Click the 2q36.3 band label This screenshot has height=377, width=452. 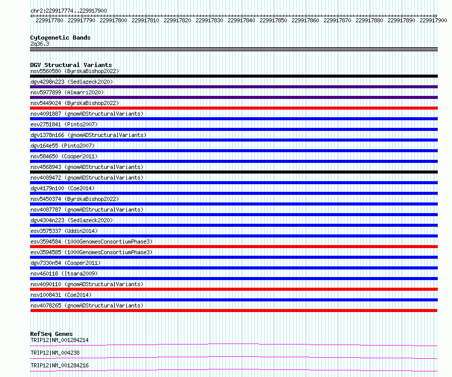pos(40,44)
